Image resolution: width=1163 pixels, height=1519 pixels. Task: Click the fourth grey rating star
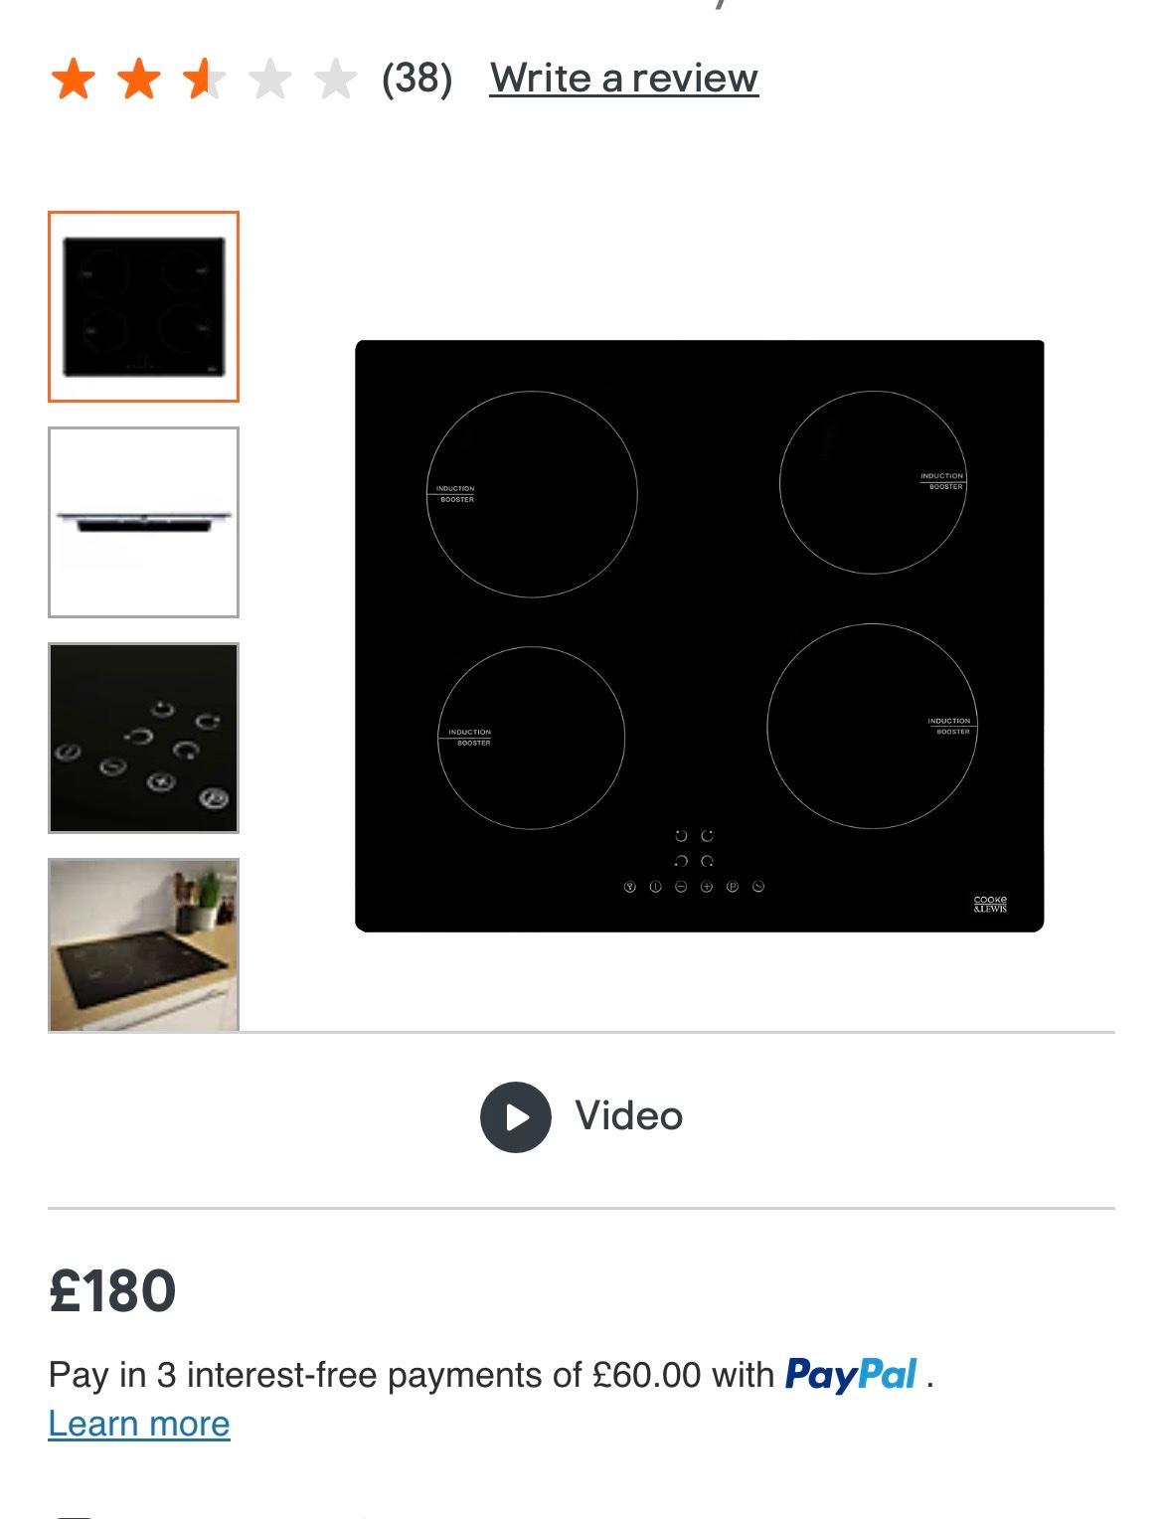coord(269,79)
